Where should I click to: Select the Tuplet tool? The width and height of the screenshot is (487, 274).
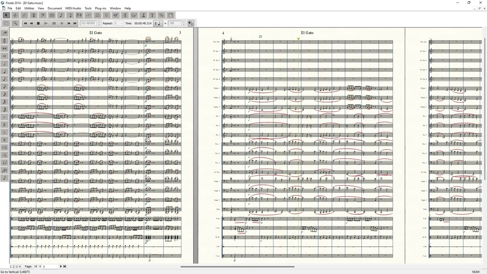(x=88, y=15)
